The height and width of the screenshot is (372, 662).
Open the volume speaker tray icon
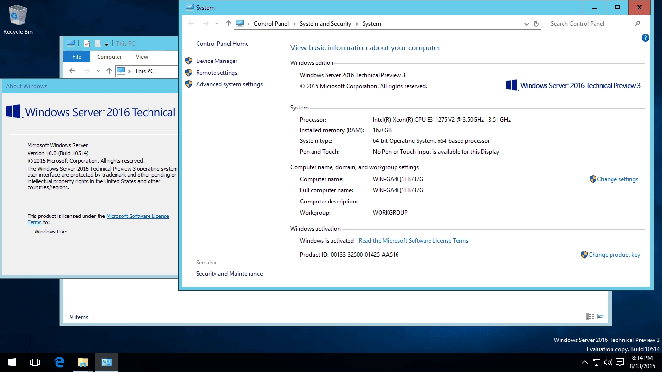[608, 362]
